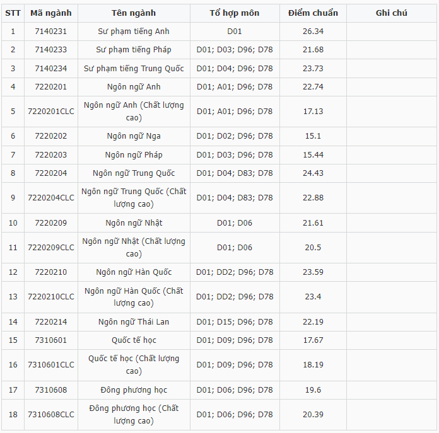
Task: Click major code 7140233
Action: (51, 50)
